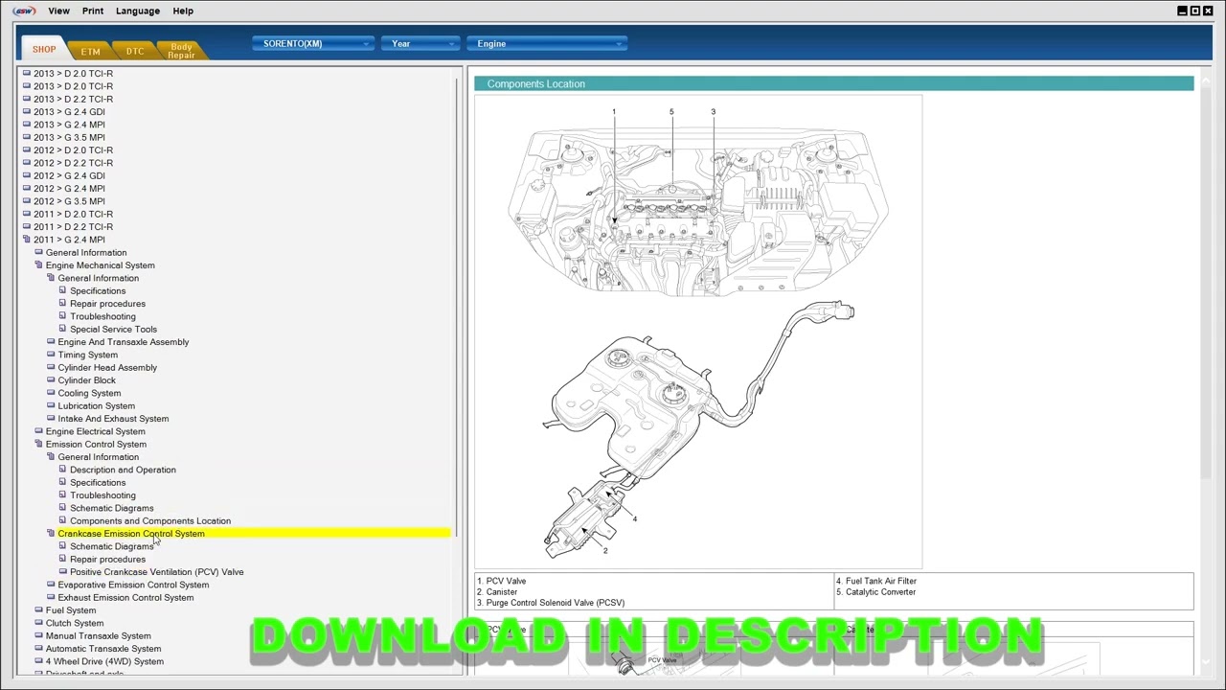The image size is (1226, 690).
Task: Open the Specifications page icon under Engine Mechanical
Action: pyautogui.click(x=62, y=290)
